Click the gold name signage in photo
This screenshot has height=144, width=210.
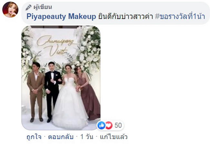[56, 45]
